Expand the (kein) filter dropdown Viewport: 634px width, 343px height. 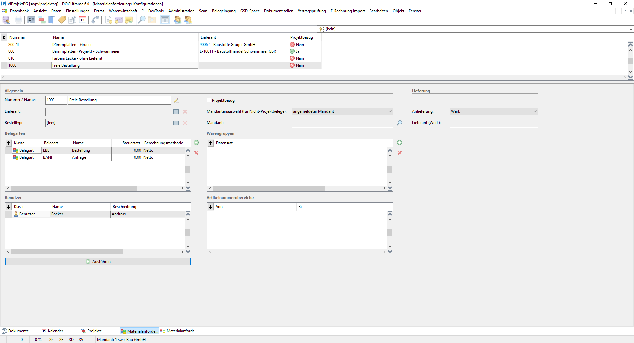(x=631, y=29)
